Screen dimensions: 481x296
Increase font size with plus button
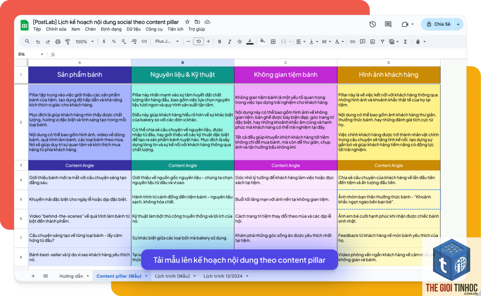(x=208, y=42)
